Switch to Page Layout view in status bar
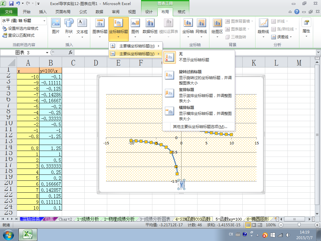The height and width of the screenshot is (241, 321). pos(254,225)
